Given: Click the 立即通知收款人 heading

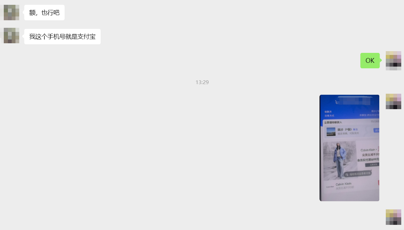Looking at the screenshot, I should tap(333, 122).
